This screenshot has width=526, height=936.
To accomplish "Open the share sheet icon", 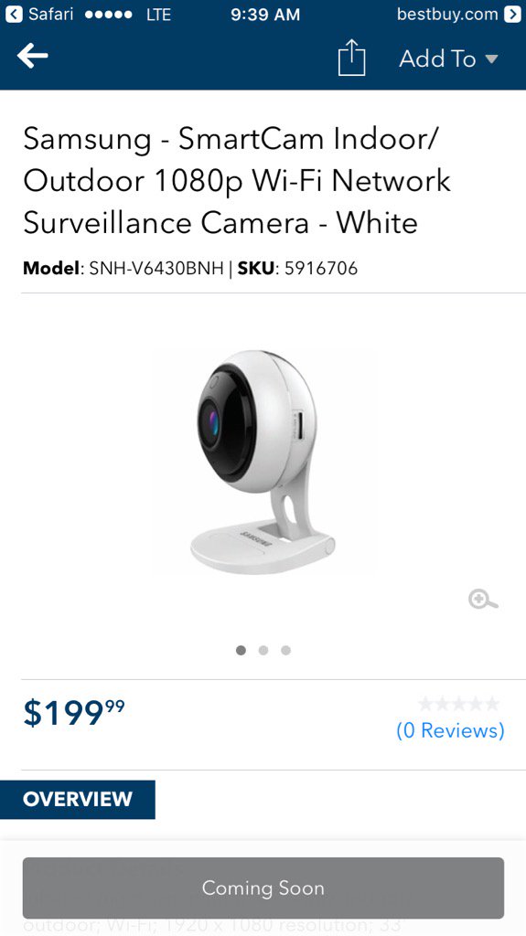I will [351, 58].
